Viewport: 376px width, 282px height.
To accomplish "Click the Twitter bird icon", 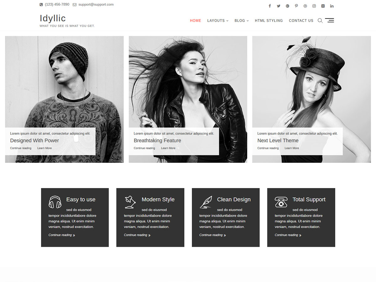I will click(279, 6).
